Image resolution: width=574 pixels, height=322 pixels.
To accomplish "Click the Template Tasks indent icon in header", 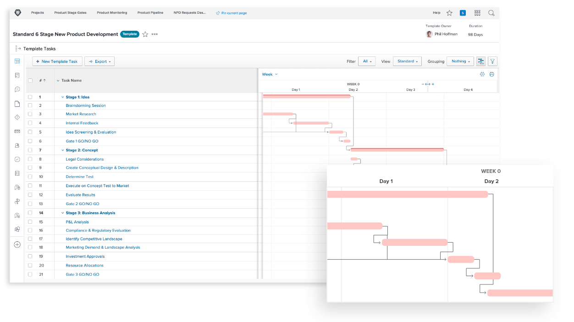I will [18, 48].
